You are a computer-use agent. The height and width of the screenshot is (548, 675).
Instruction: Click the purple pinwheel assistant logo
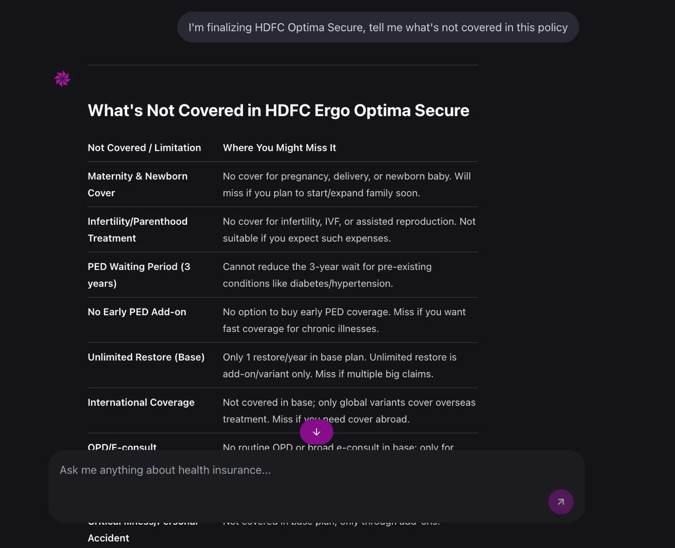pos(62,79)
